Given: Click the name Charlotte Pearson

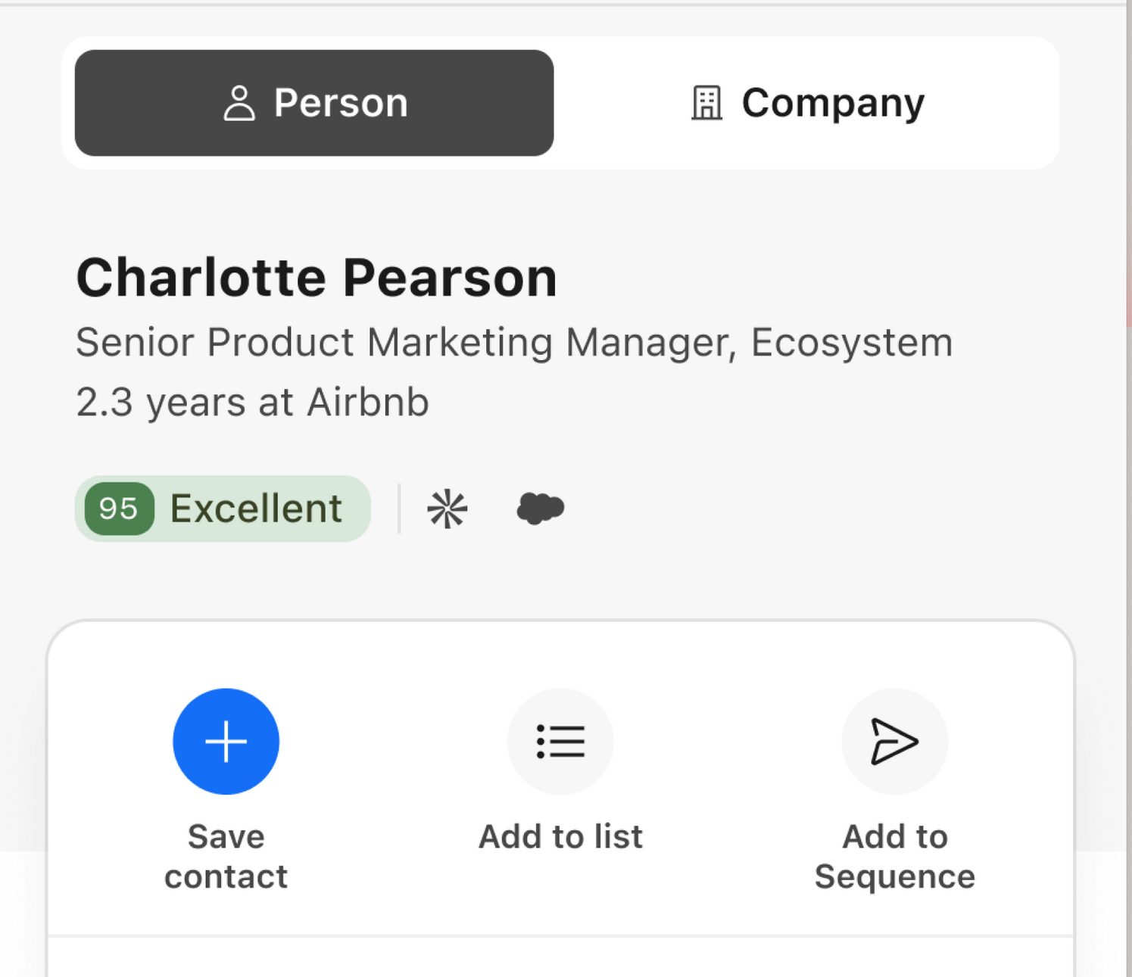Looking at the screenshot, I should [x=317, y=278].
